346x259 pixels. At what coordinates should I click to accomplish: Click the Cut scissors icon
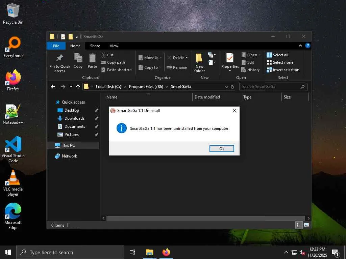[x=103, y=55]
